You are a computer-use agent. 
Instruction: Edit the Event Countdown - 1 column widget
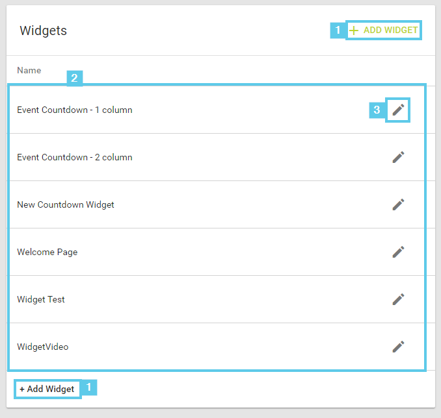[398, 110]
